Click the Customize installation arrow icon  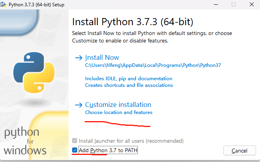(79, 105)
